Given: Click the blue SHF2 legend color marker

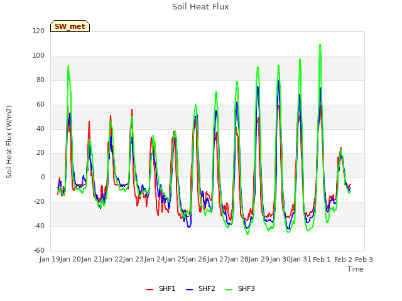Looking at the screenshot, I should tap(189, 290).
